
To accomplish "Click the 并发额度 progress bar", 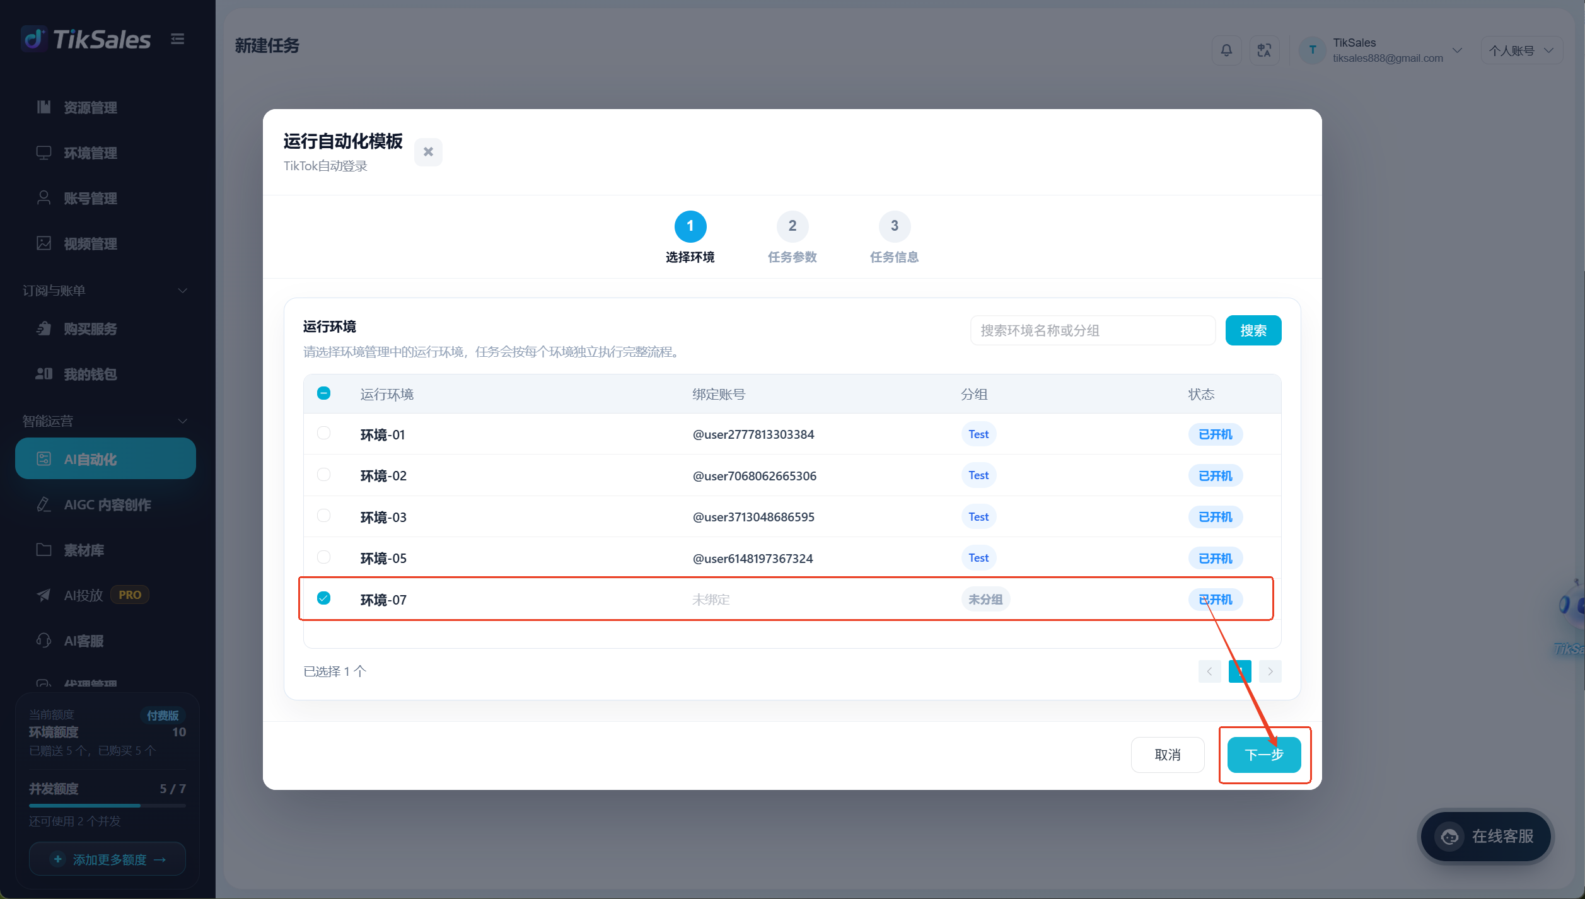I will click(x=107, y=806).
